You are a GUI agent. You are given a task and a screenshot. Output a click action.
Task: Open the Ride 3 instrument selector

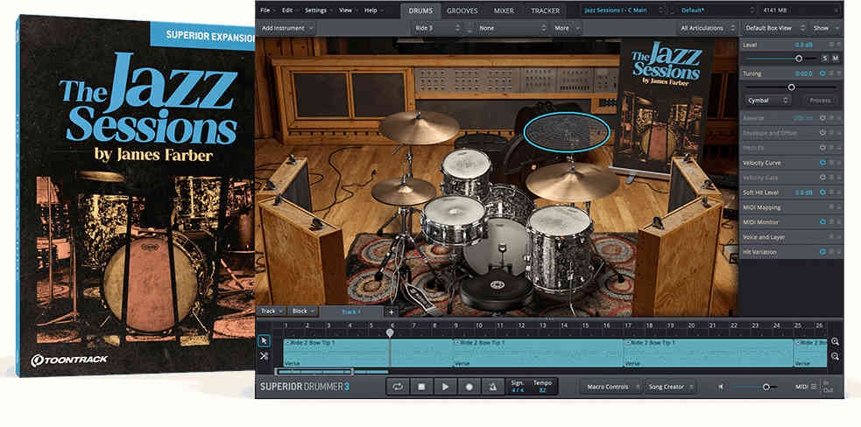(436, 27)
